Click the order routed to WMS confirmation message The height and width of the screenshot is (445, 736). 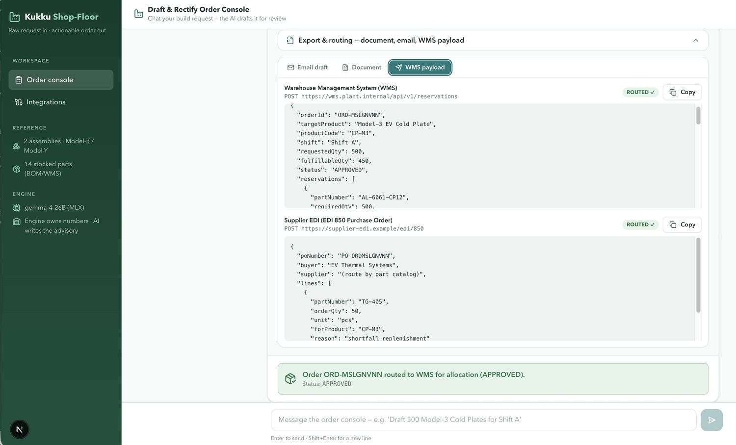click(x=413, y=374)
